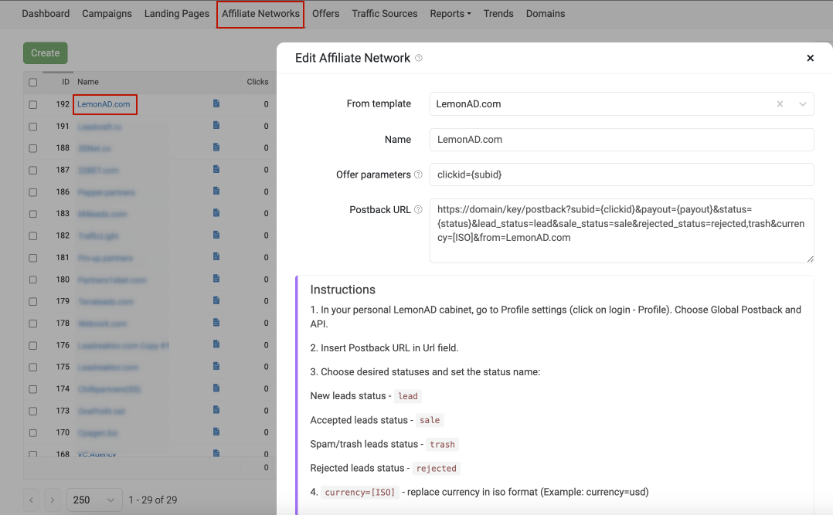This screenshot has height=515, width=833.
Task: Open note icon in row 175
Action: (x=216, y=366)
